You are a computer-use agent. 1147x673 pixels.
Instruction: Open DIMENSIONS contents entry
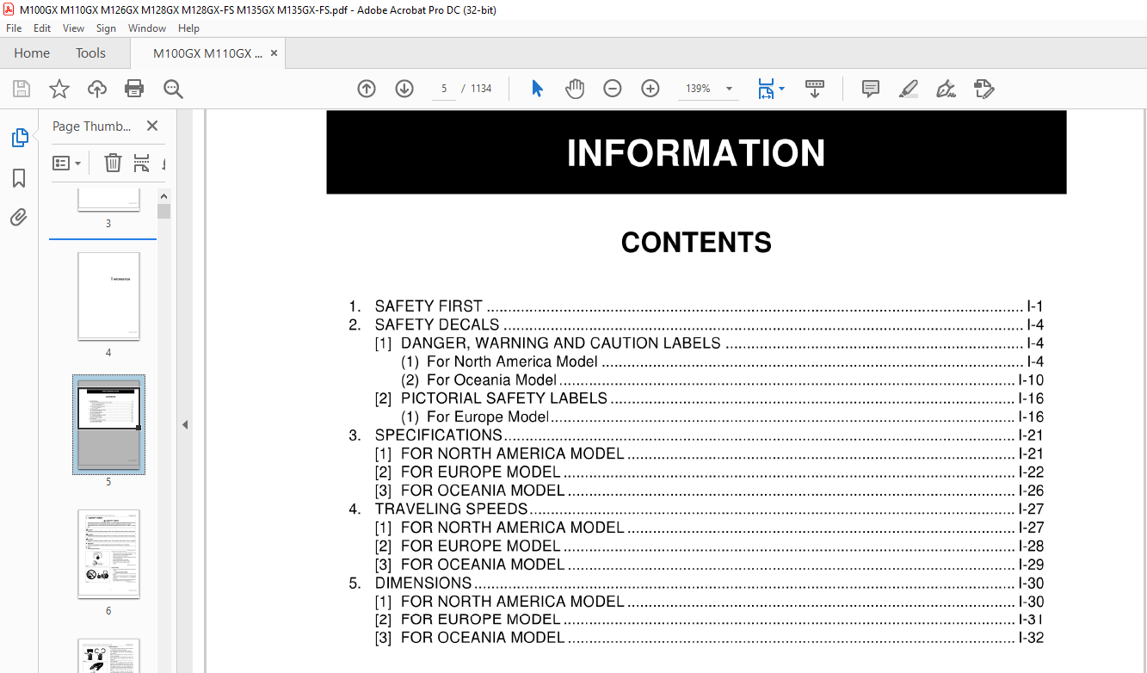pos(695,583)
